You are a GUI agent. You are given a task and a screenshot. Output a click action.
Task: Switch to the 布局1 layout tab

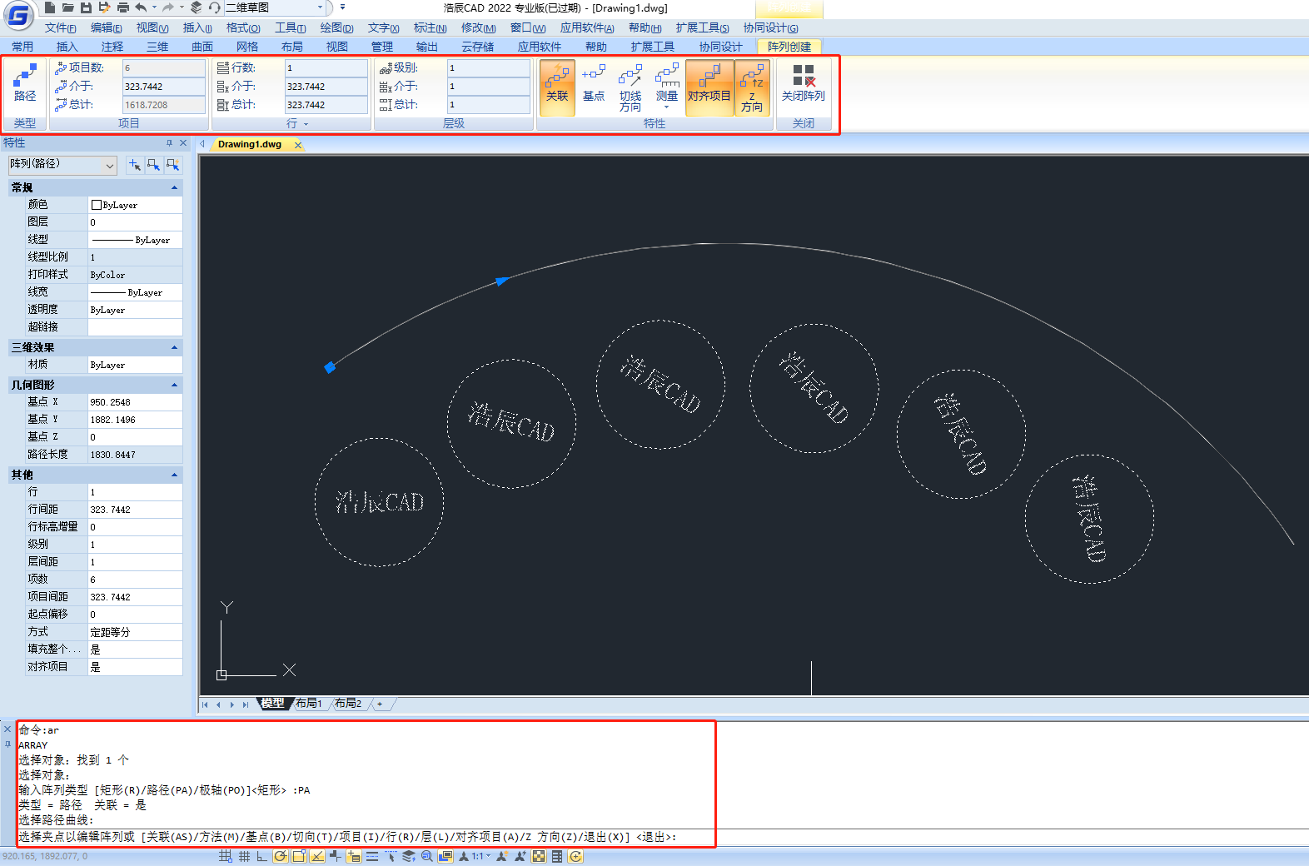point(309,704)
